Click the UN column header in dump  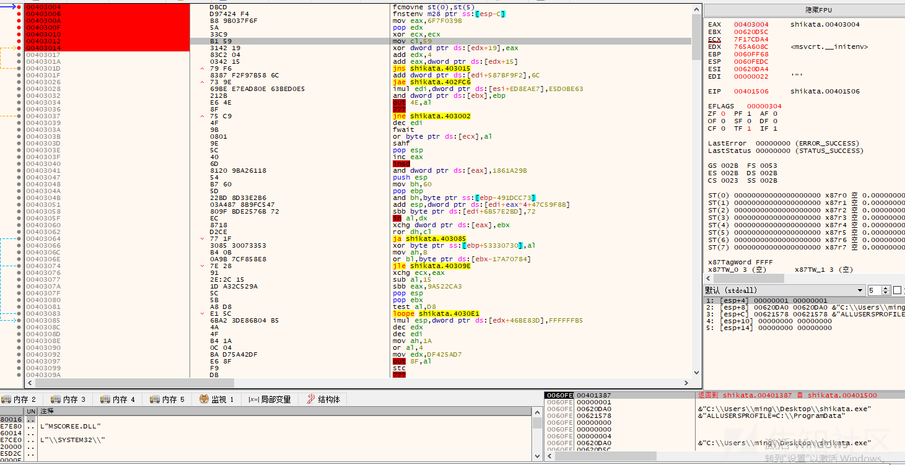pos(31,411)
